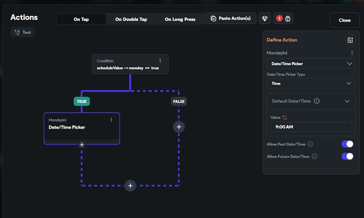Click the Paste Action(s) button

[x=230, y=19]
